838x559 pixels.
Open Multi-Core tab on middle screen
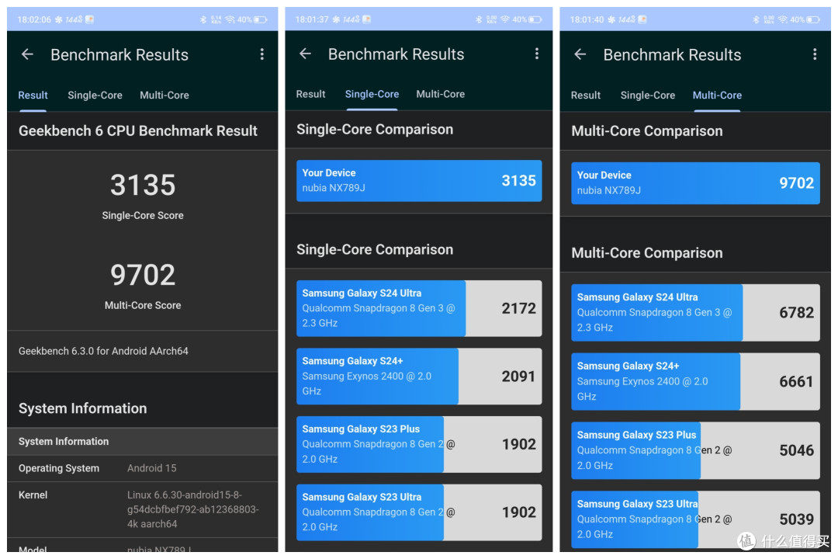coord(441,94)
